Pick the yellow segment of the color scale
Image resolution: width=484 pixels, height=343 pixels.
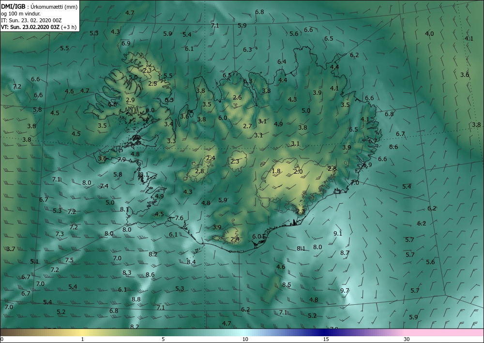coord(82,332)
